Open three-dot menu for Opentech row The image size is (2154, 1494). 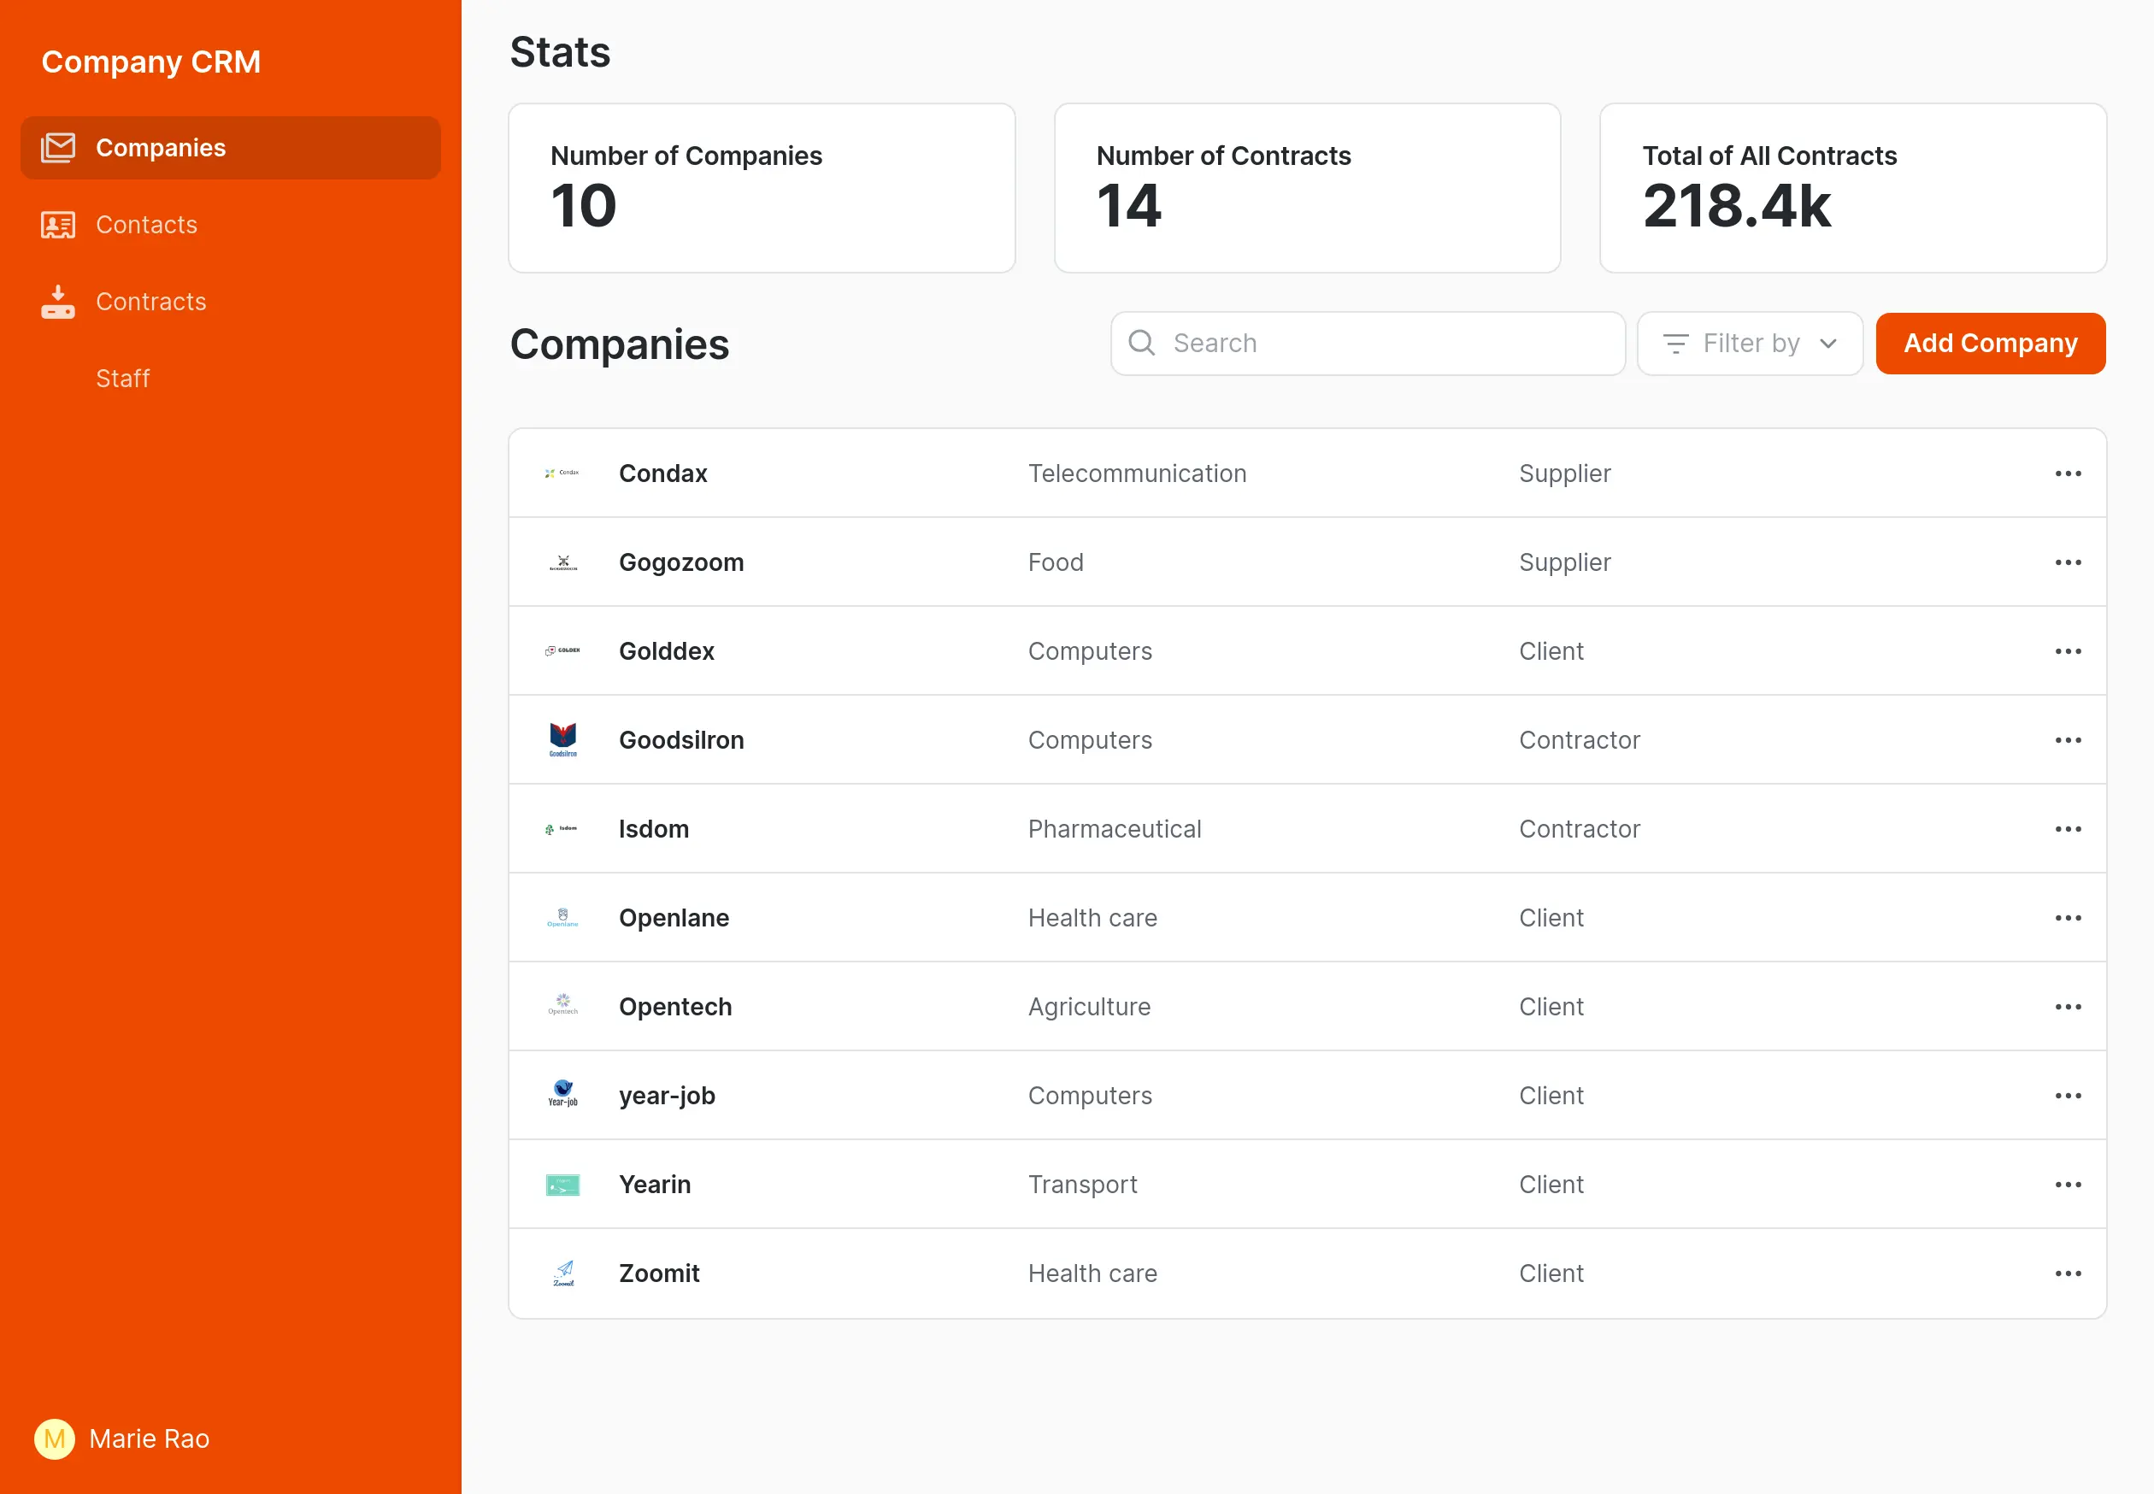point(2067,1007)
